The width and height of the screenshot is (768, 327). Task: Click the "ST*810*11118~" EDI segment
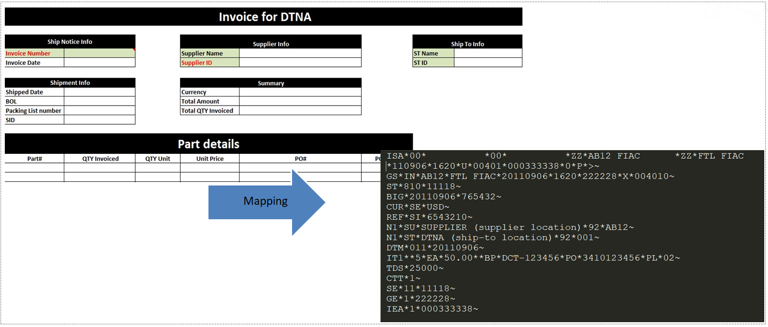[423, 187]
